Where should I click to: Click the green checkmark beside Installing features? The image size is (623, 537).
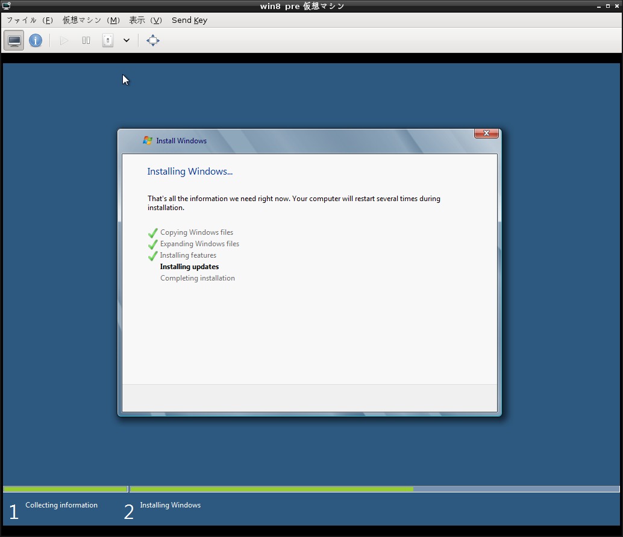(152, 256)
